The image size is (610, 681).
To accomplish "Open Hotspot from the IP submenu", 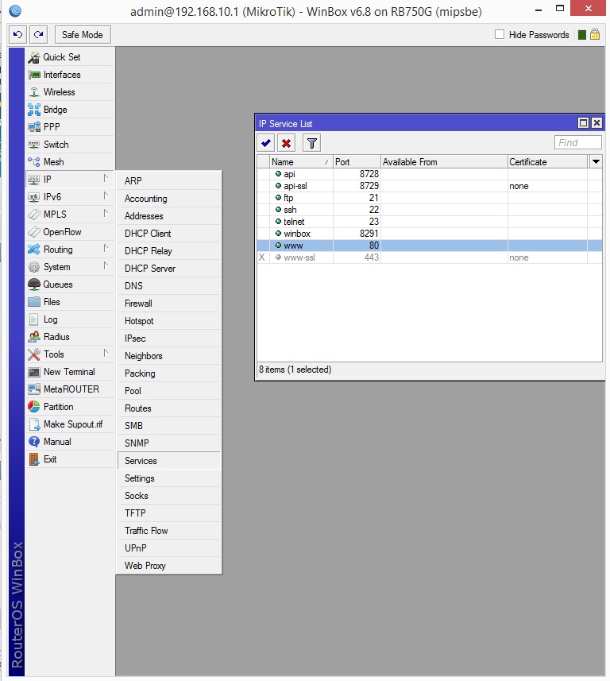I will tap(169, 321).
